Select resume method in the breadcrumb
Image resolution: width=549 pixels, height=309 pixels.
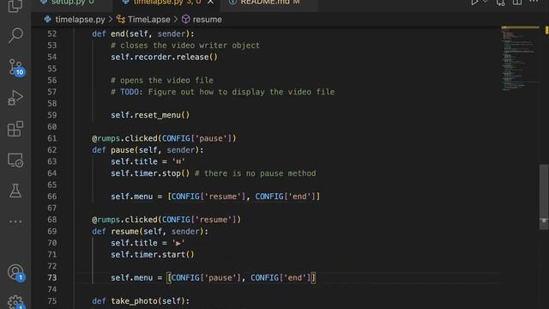pyautogui.click(x=207, y=20)
